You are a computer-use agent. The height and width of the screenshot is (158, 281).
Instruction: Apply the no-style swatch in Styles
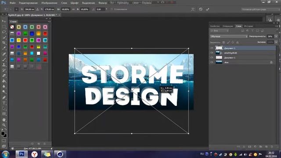(x=12, y=27)
